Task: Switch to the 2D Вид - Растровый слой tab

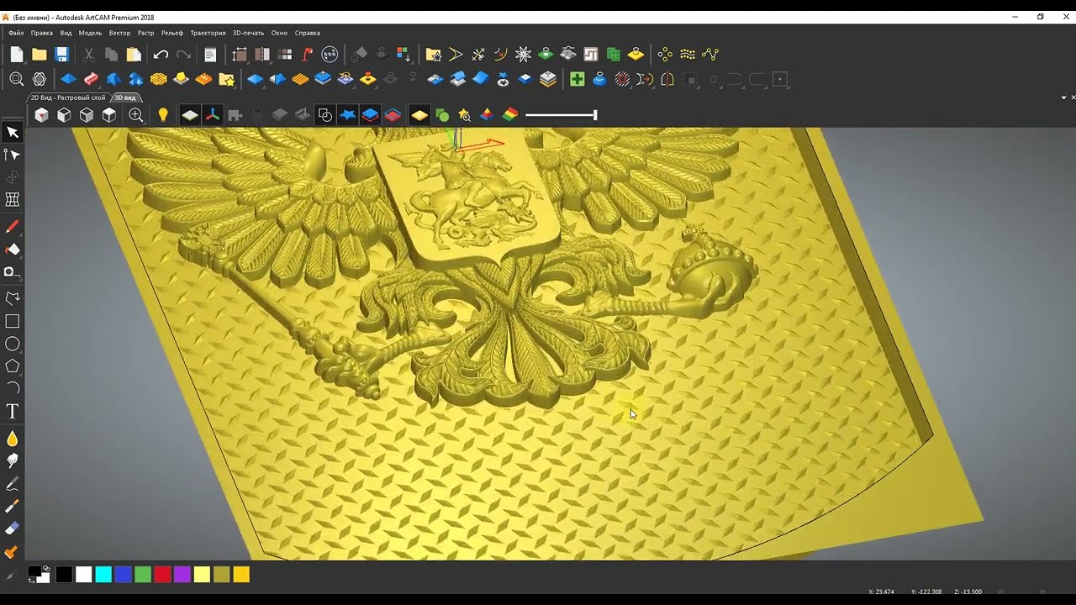Action: click(68, 97)
